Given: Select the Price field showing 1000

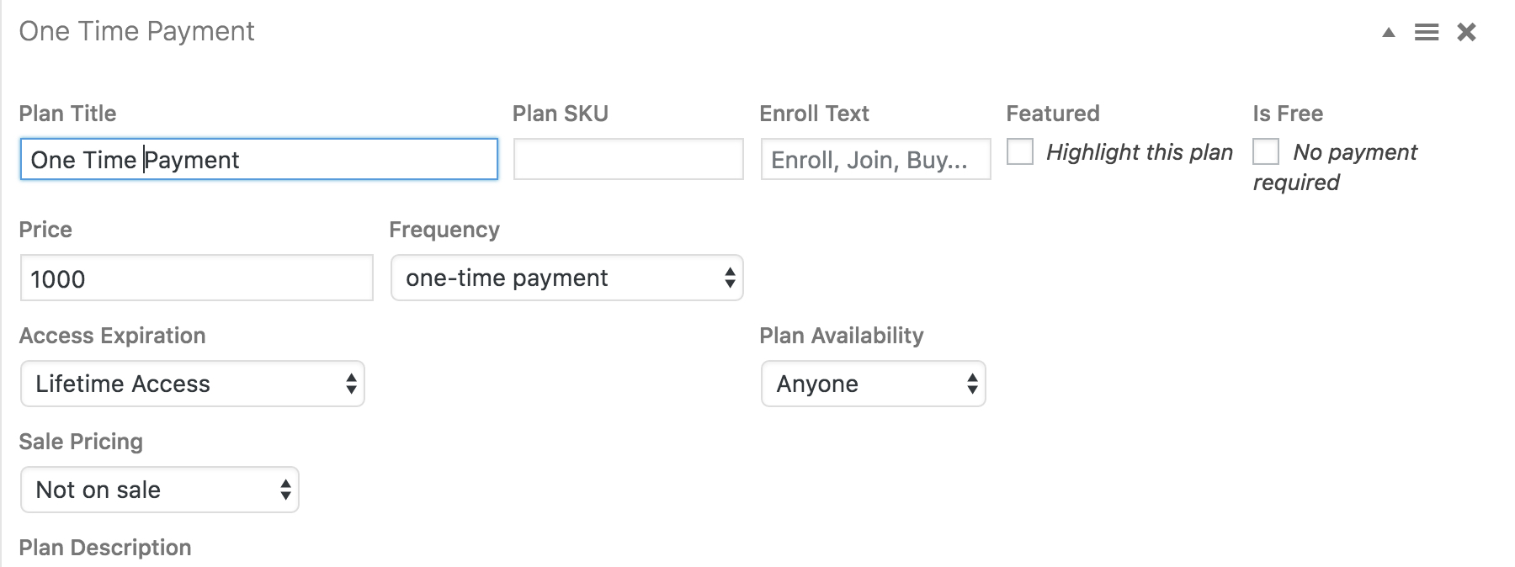Looking at the screenshot, I should [197, 278].
